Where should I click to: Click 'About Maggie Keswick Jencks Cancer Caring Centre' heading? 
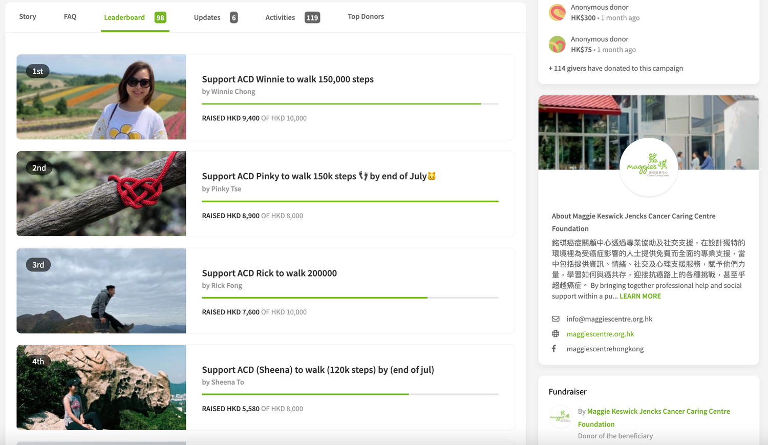[x=634, y=222]
